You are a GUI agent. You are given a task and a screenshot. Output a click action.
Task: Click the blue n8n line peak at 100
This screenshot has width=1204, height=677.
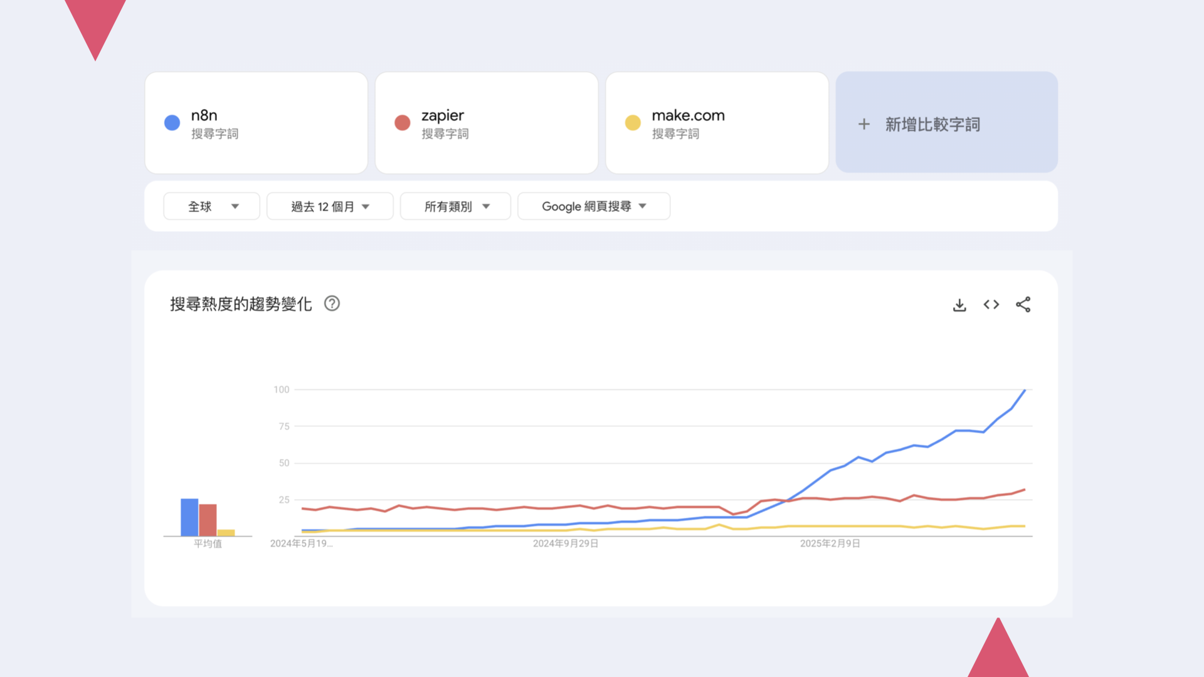tap(1025, 391)
